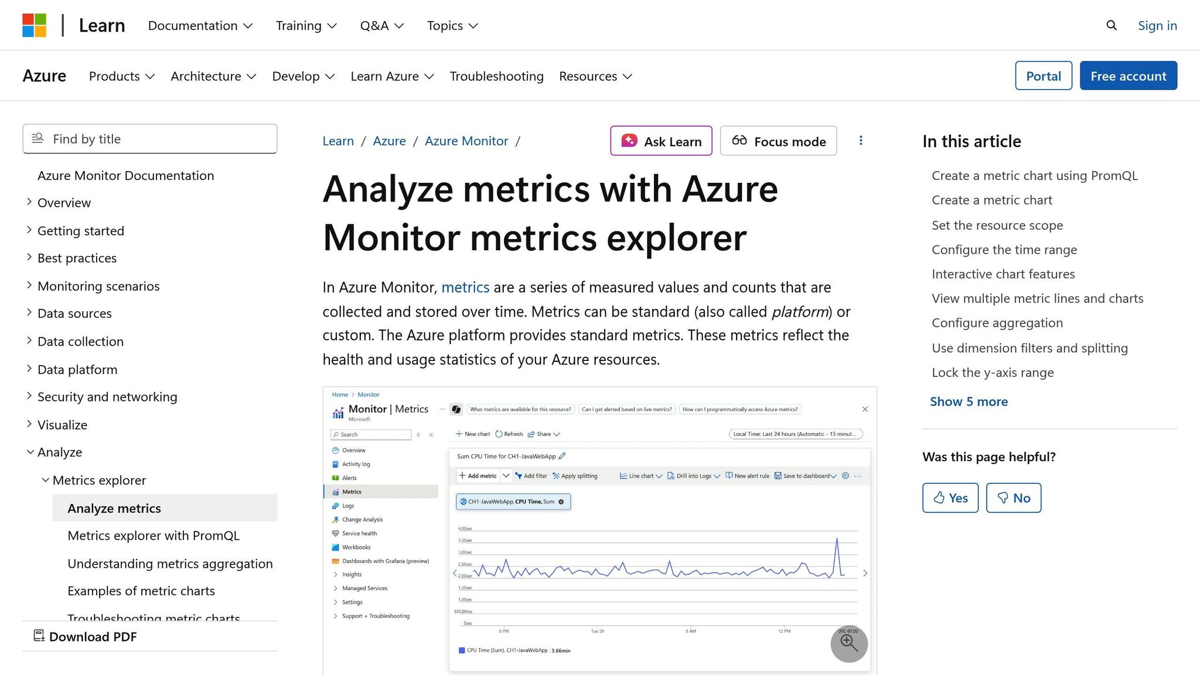Open the search magnifier icon
Viewport: 1200px width, 675px height.
point(1111,25)
